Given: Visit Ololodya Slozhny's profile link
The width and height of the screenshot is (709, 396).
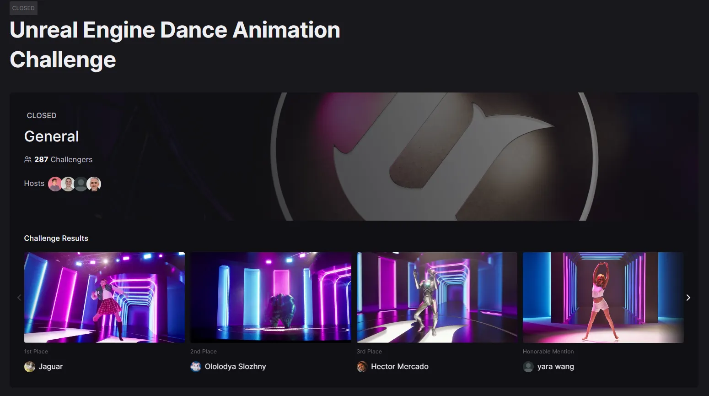Looking at the screenshot, I should [x=235, y=367].
